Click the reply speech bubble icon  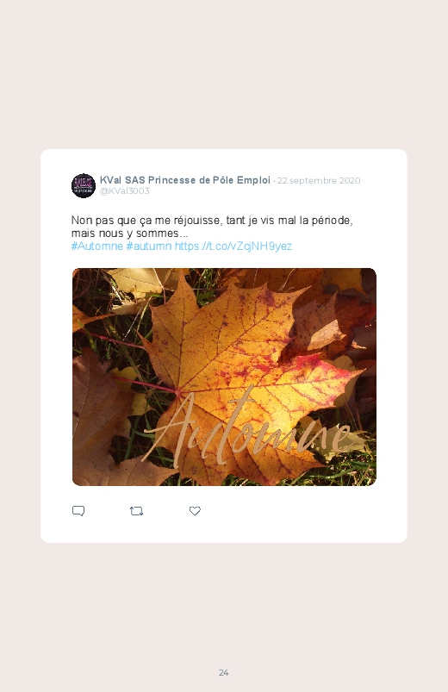click(78, 511)
